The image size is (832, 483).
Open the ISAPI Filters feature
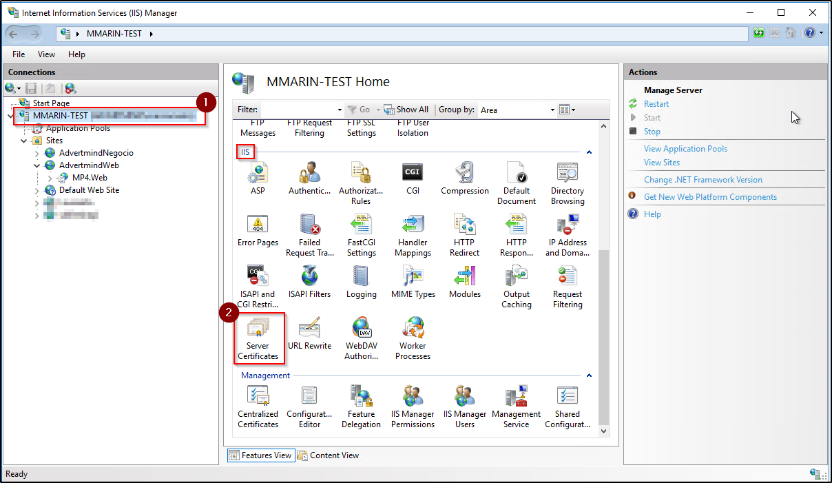coord(309,282)
